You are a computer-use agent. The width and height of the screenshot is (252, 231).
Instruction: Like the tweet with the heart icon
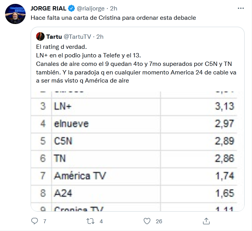click(147, 221)
